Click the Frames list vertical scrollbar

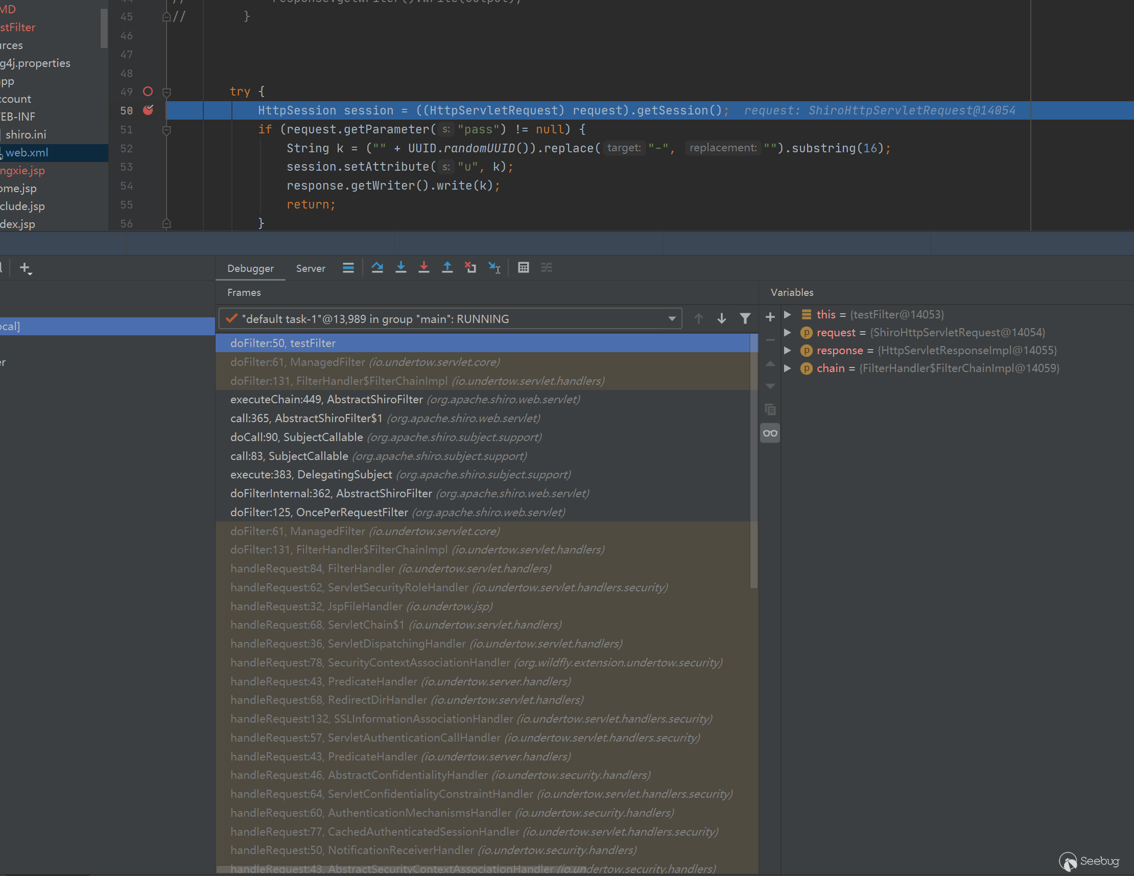coord(753,463)
